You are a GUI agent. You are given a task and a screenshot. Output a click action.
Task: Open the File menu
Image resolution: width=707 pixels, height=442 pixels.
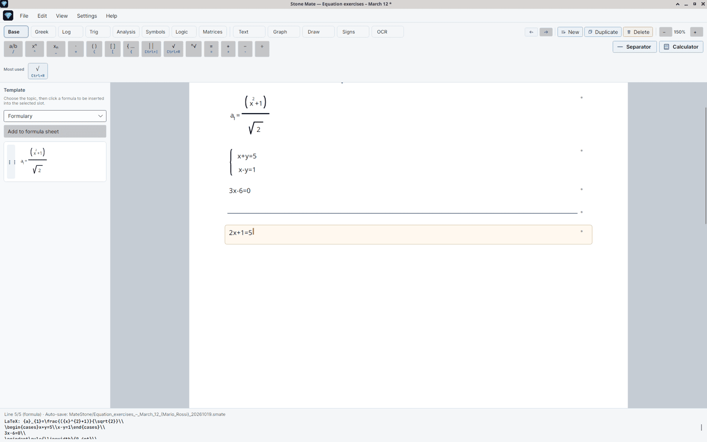pos(24,16)
